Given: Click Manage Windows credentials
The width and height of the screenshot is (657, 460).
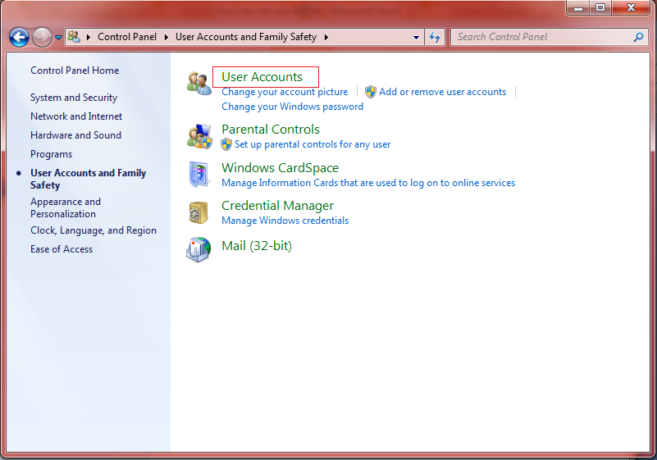Looking at the screenshot, I should click(x=285, y=221).
